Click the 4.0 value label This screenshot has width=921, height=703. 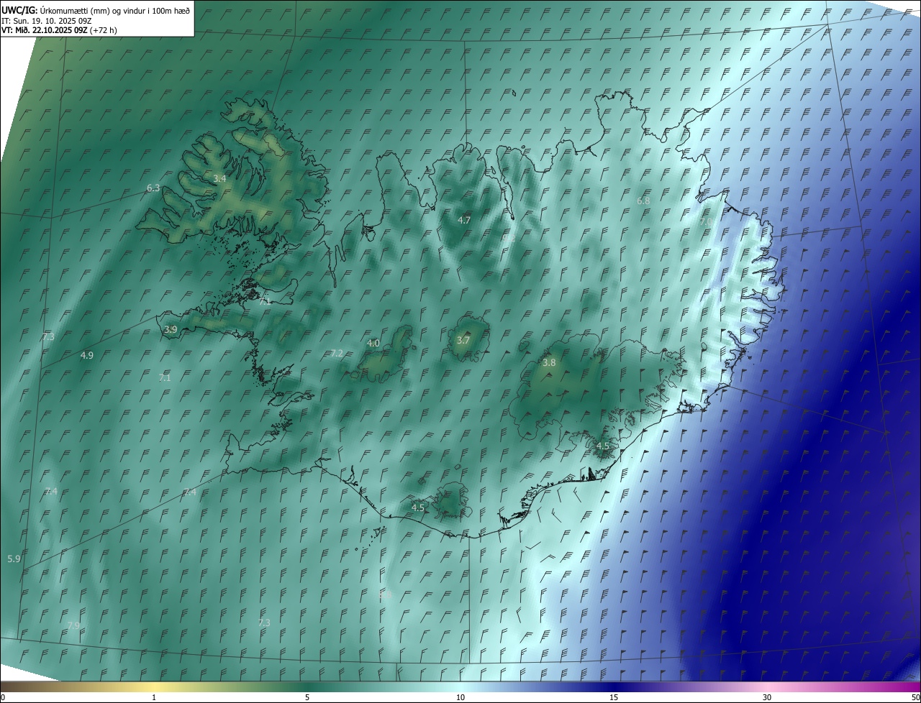373,344
